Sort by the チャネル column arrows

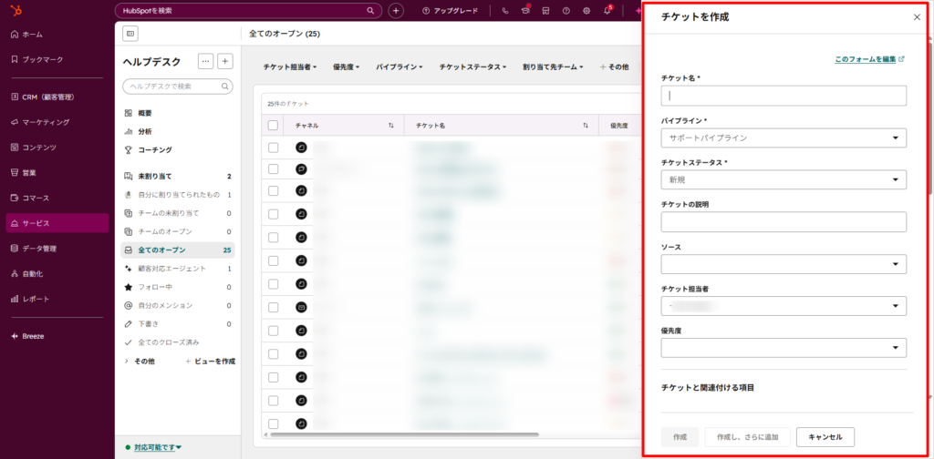[x=391, y=126]
